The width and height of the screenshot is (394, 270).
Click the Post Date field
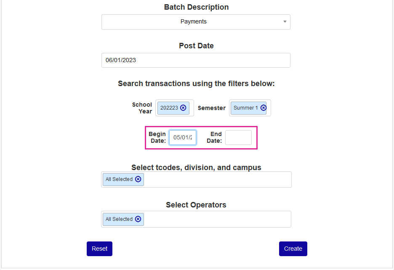196,60
